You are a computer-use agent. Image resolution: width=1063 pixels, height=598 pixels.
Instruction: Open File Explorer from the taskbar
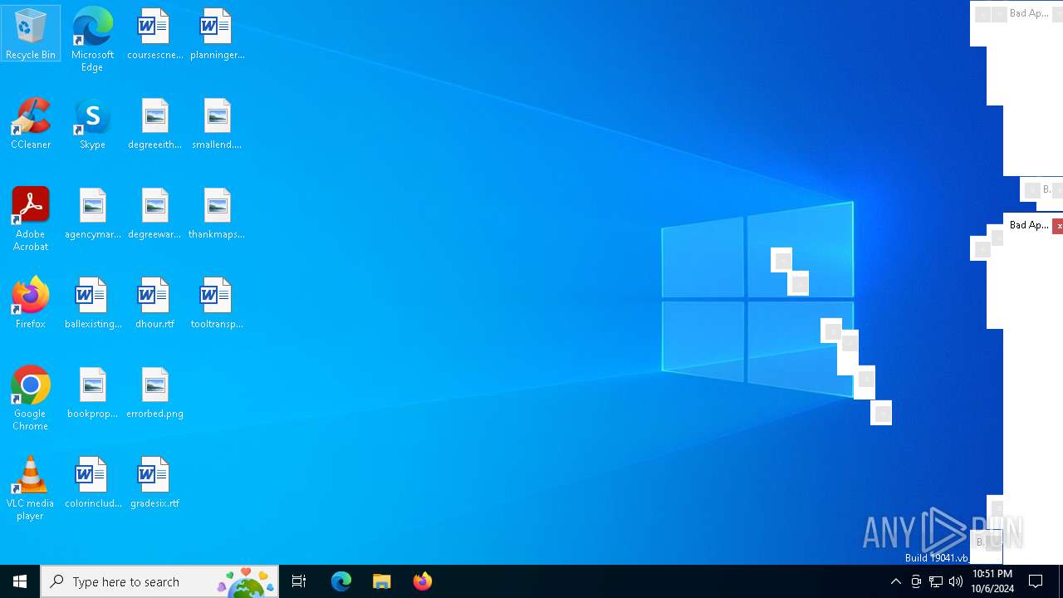click(x=382, y=581)
